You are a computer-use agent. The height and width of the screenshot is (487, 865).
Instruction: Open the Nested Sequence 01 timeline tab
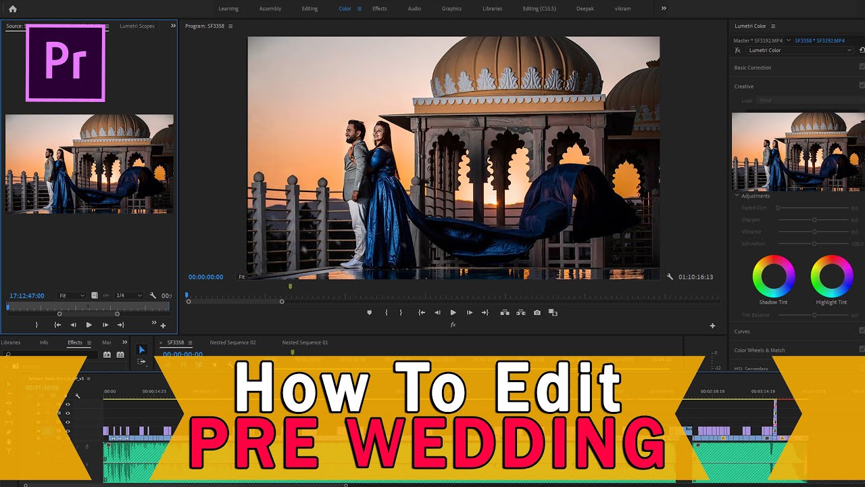click(305, 342)
